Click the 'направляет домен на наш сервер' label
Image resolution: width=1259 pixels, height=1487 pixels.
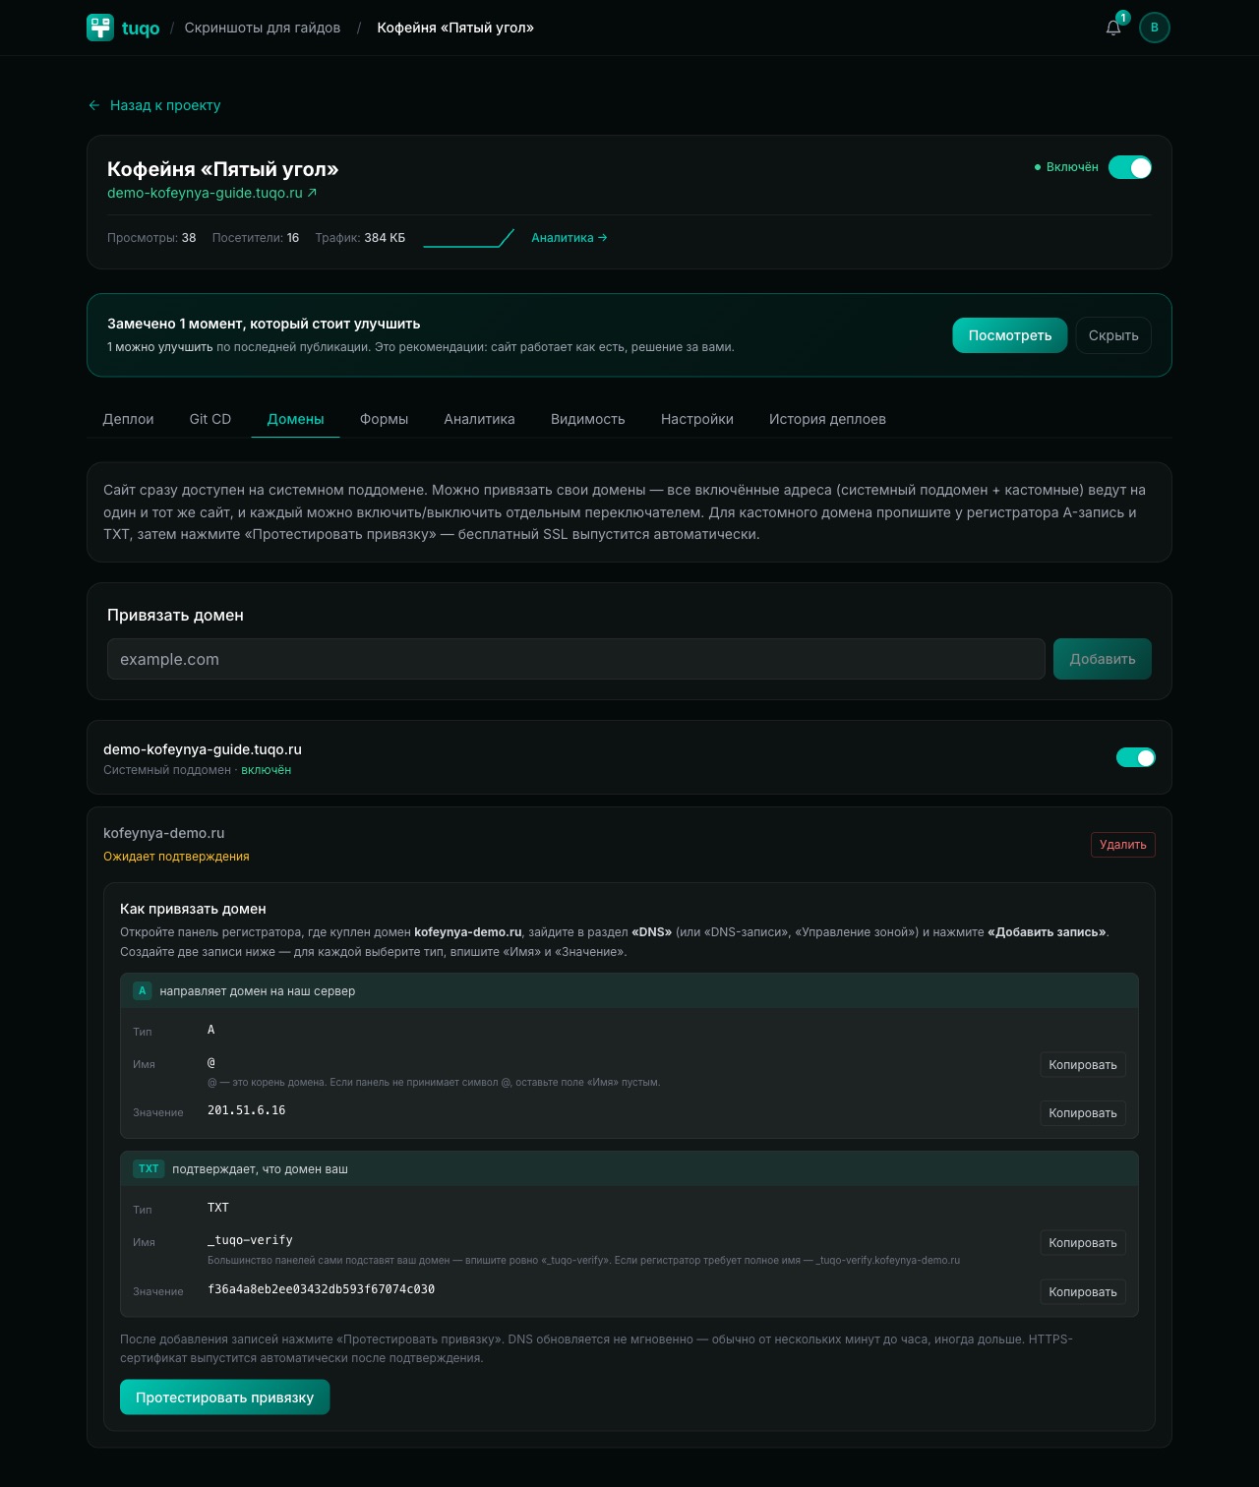(258, 991)
